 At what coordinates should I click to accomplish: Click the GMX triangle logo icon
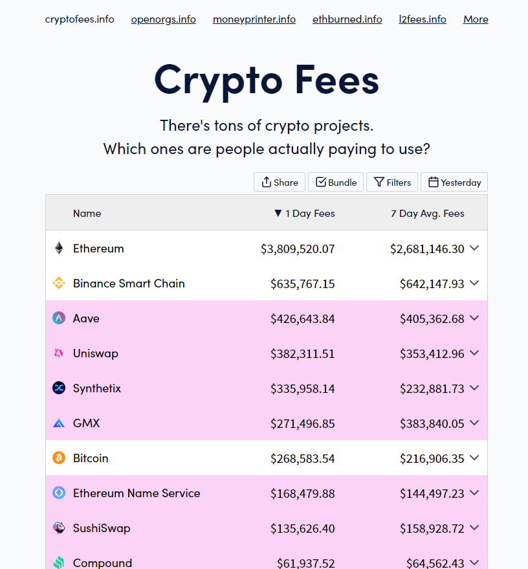[59, 423]
